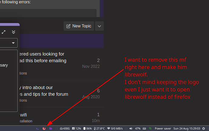The width and height of the screenshot is (209, 131).
Task: Toggle composer fullscreen with the expand arrows
Action: click(x=4, y=32)
